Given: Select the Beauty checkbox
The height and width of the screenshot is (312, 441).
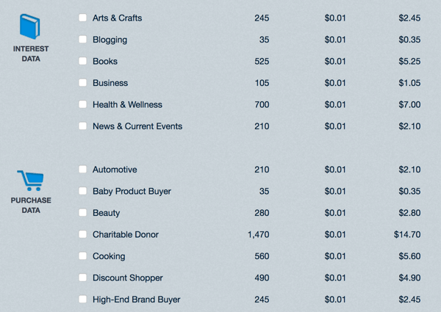Looking at the screenshot, I should [x=82, y=212].
